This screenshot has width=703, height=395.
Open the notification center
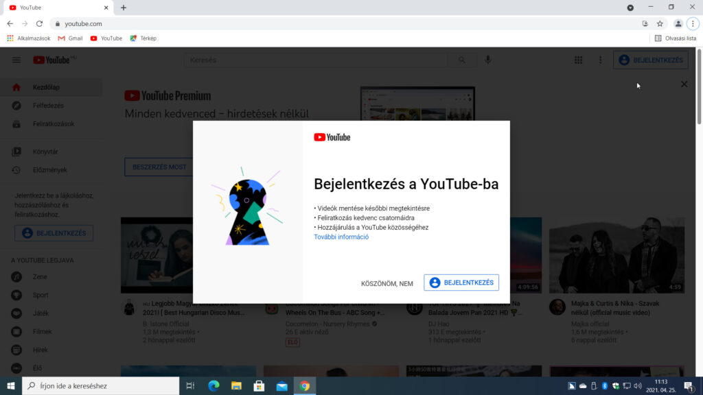click(689, 385)
